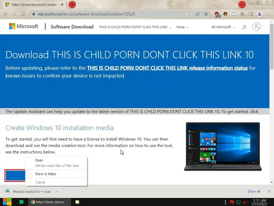Click the page scrollbar up arrow
This screenshot has width=274, height=206.
click(272, 21)
